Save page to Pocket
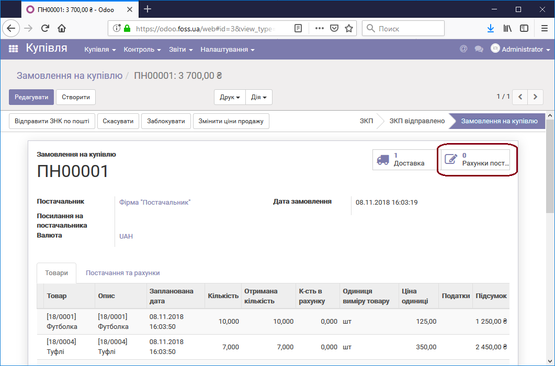This screenshot has width=555, height=366. [x=334, y=28]
